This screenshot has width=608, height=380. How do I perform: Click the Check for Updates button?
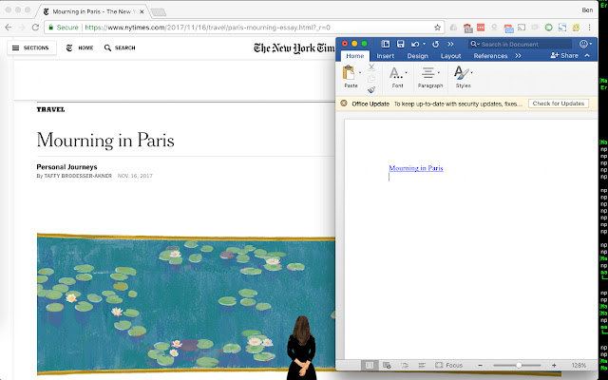[x=559, y=104]
